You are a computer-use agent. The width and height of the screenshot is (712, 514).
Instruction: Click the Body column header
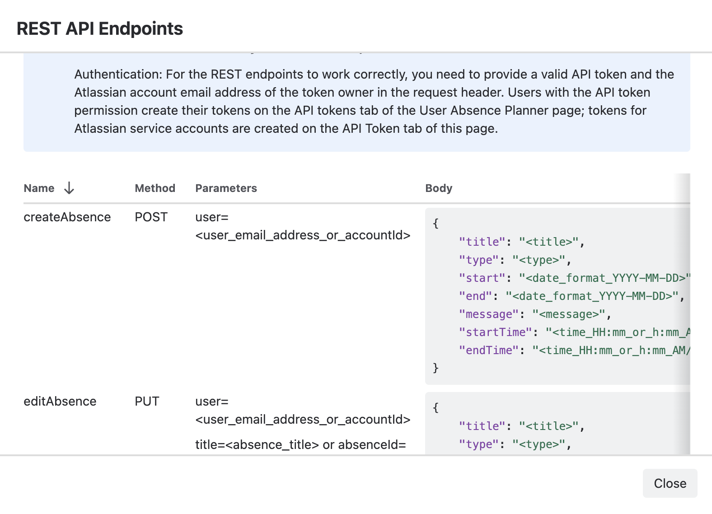439,188
